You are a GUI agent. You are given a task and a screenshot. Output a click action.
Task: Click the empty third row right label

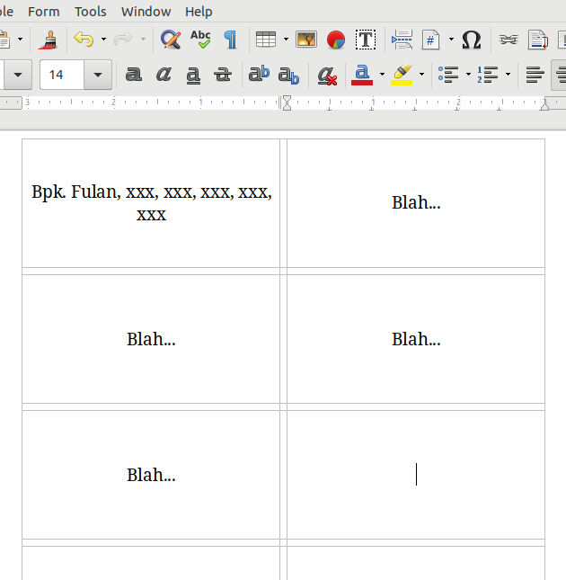[416, 475]
